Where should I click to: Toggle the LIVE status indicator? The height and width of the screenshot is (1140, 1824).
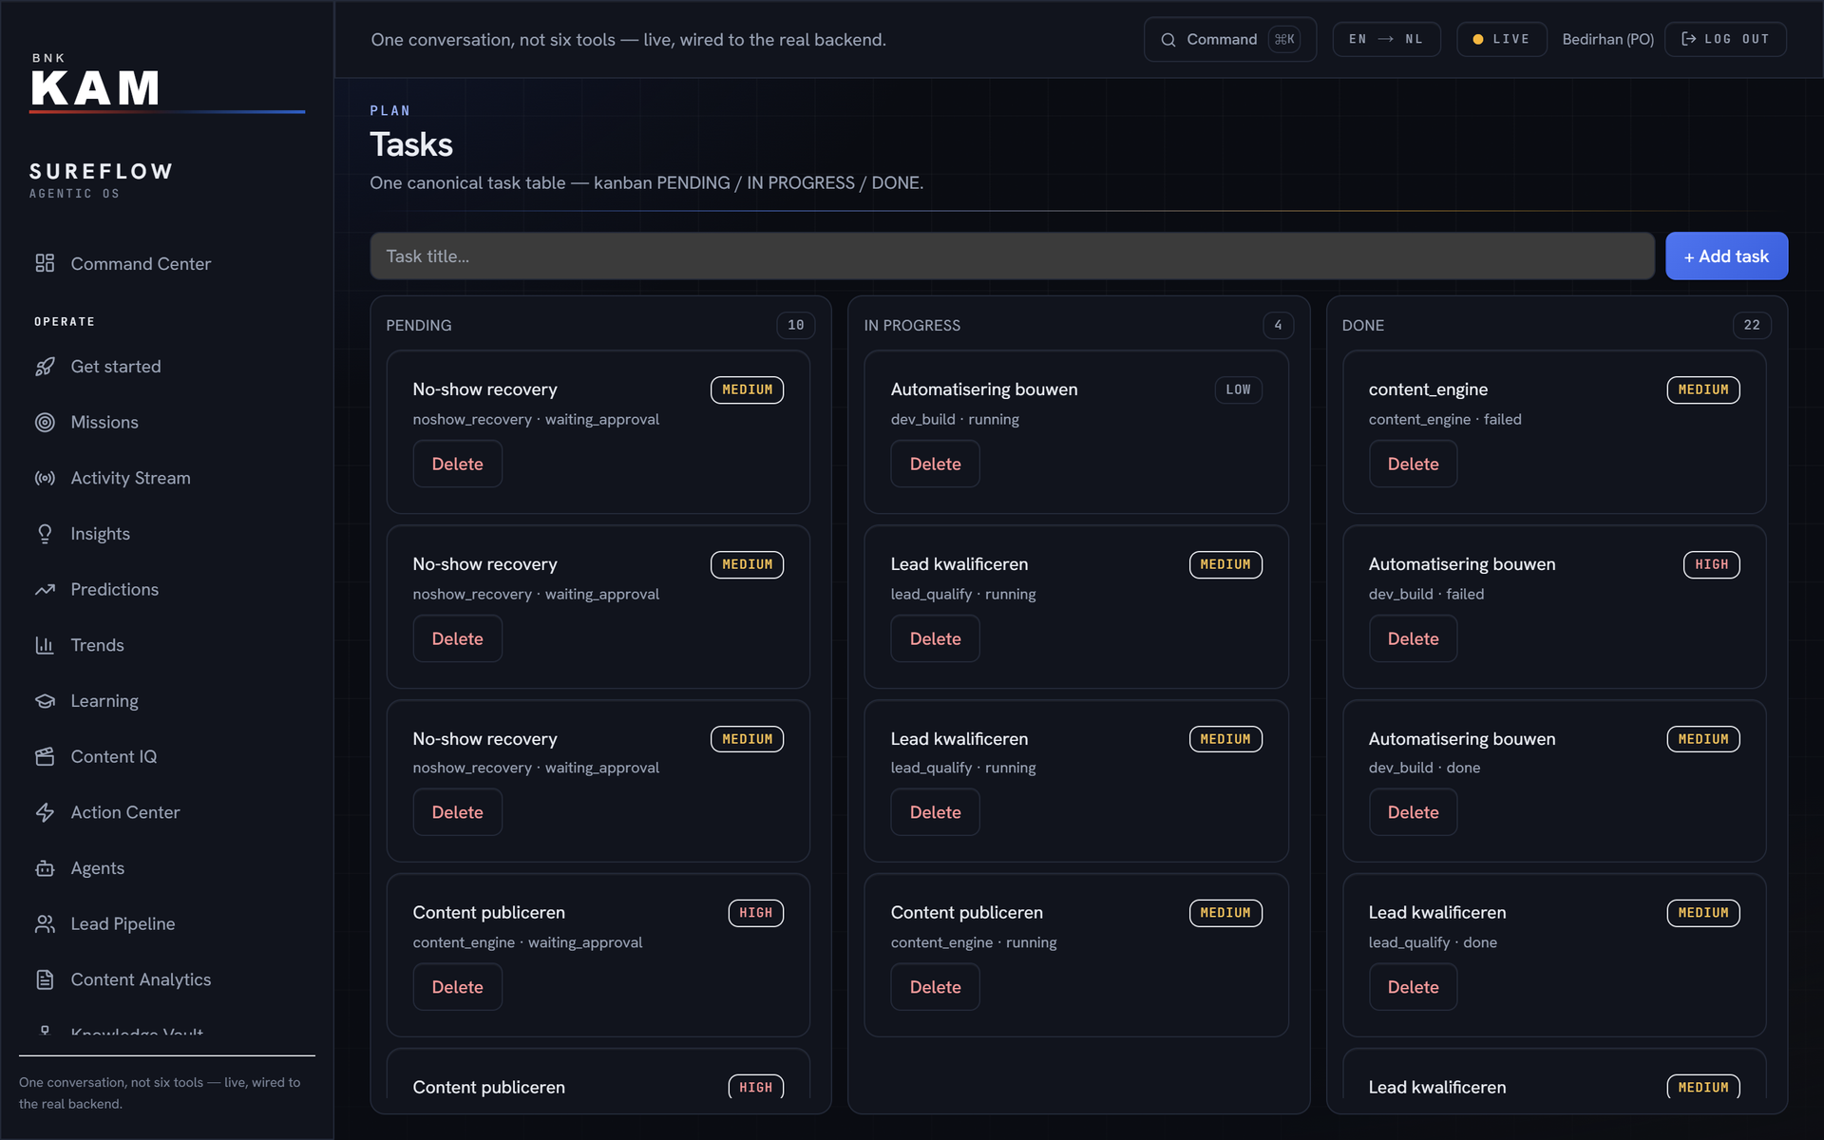click(1502, 39)
